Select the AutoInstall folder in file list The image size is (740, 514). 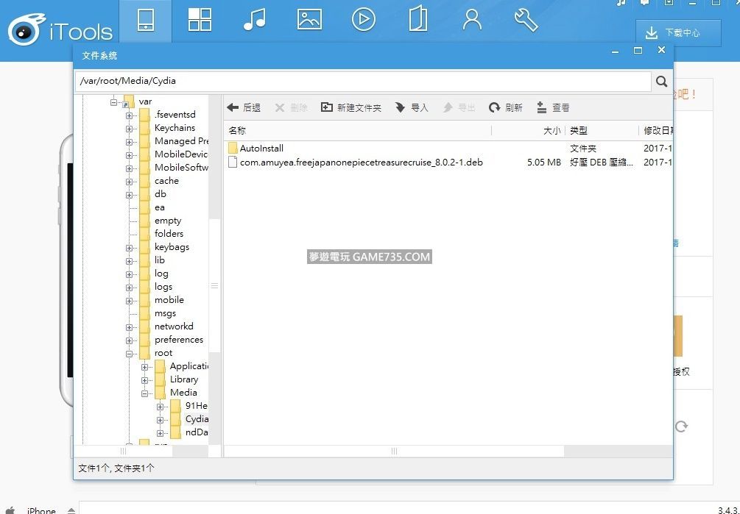(x=261, y=149)
